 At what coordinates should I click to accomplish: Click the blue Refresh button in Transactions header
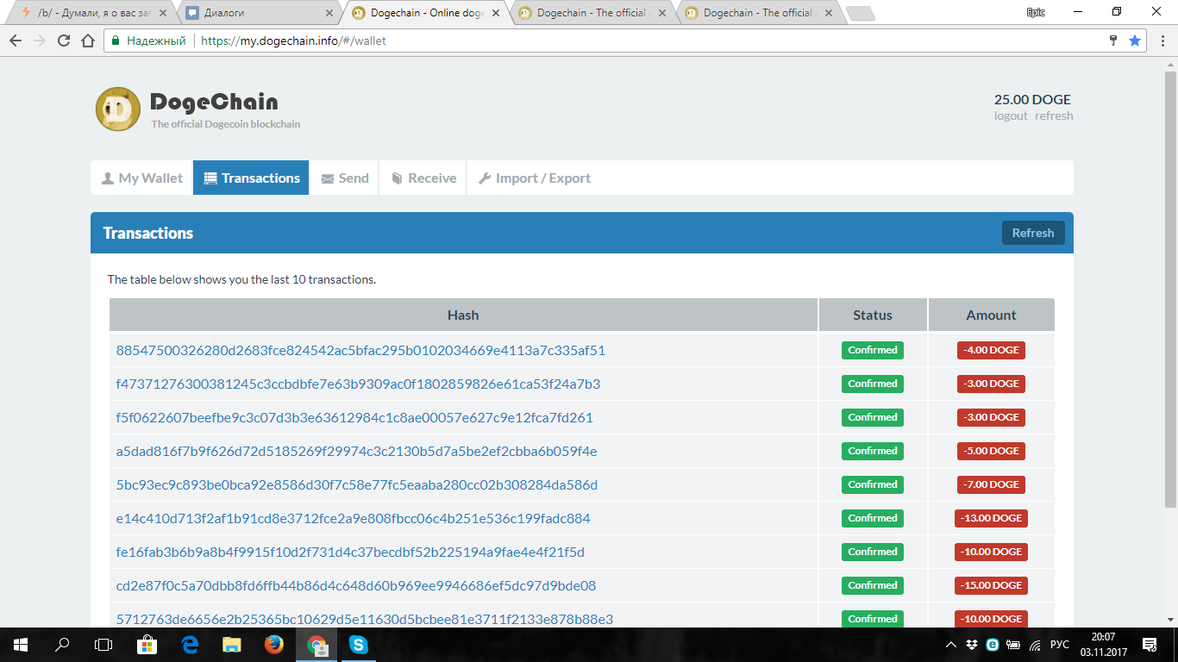pos(1033,233)
